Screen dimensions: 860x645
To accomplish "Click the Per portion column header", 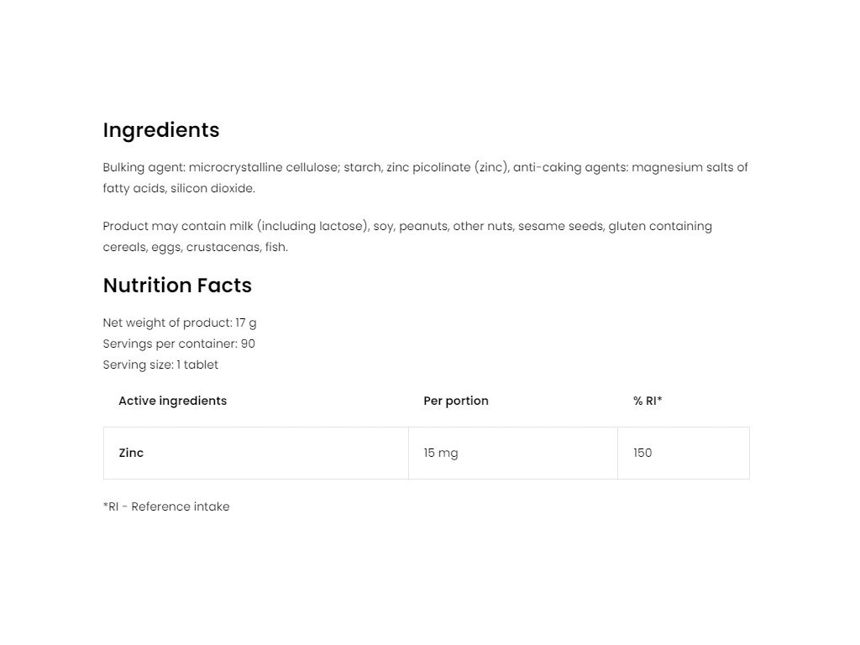I will pos(456,401).
